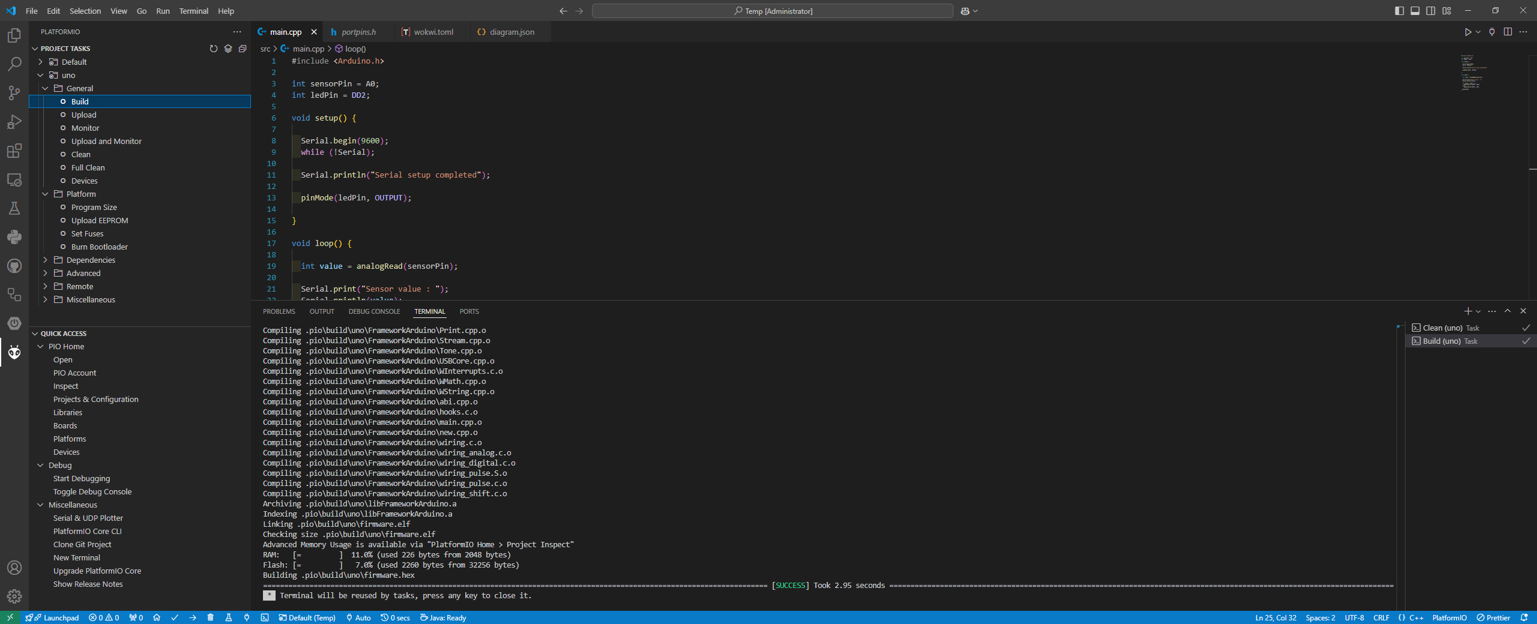
Task: Close the main.cpp editor tab
Action: (x=314, y=32)
